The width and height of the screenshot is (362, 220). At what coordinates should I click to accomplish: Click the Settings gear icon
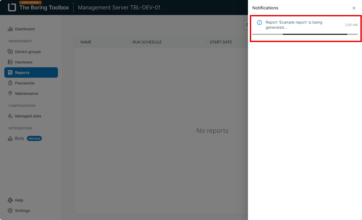[10, 211]
